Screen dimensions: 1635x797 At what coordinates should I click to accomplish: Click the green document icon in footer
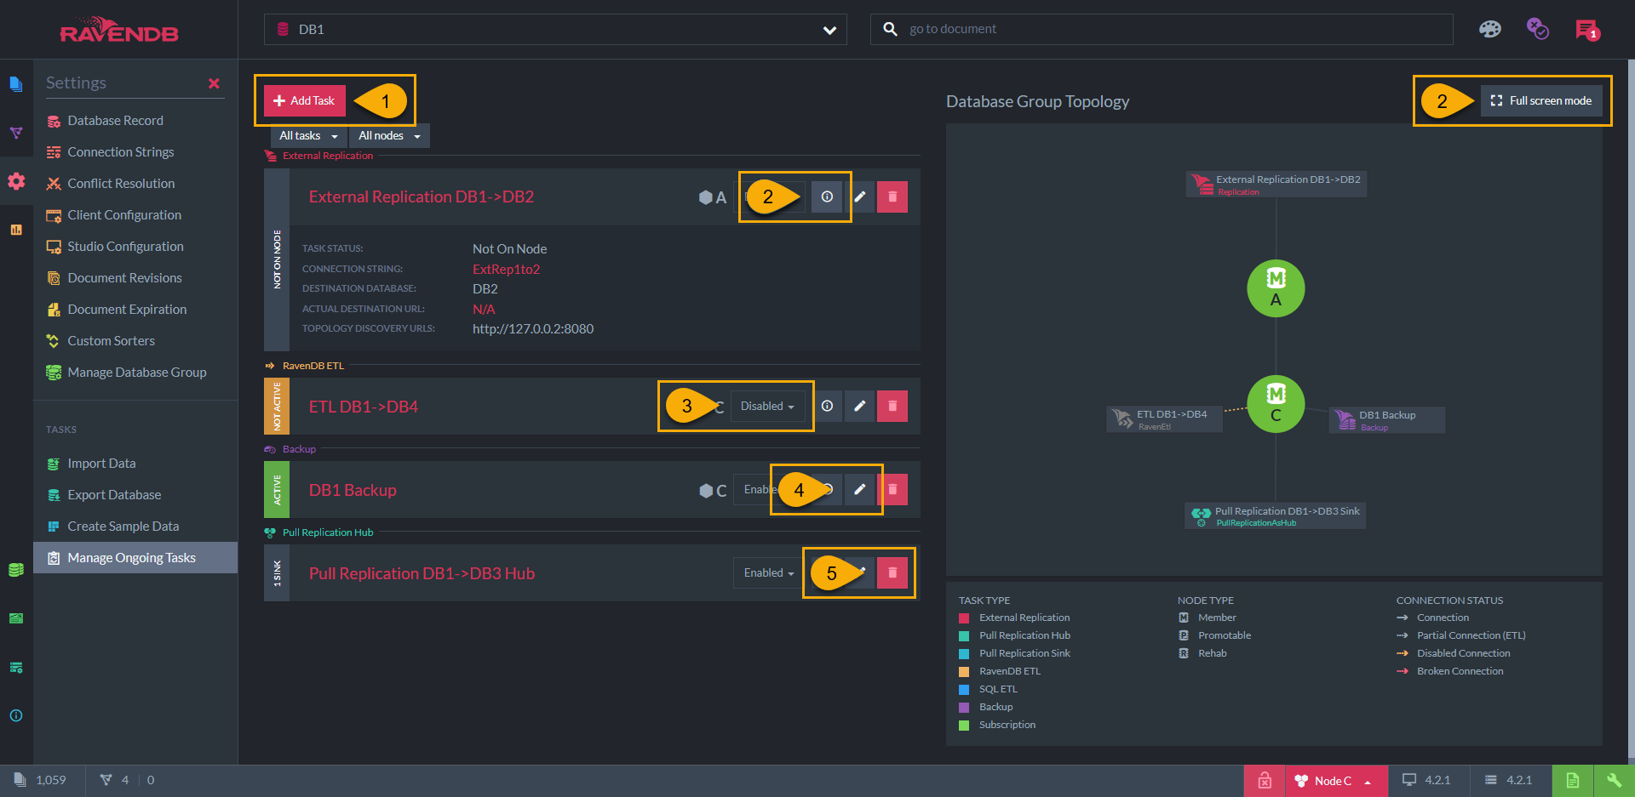1572,781
